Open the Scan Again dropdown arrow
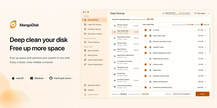Viewport: 217px width, 108px height. click(x=208, y=13)
